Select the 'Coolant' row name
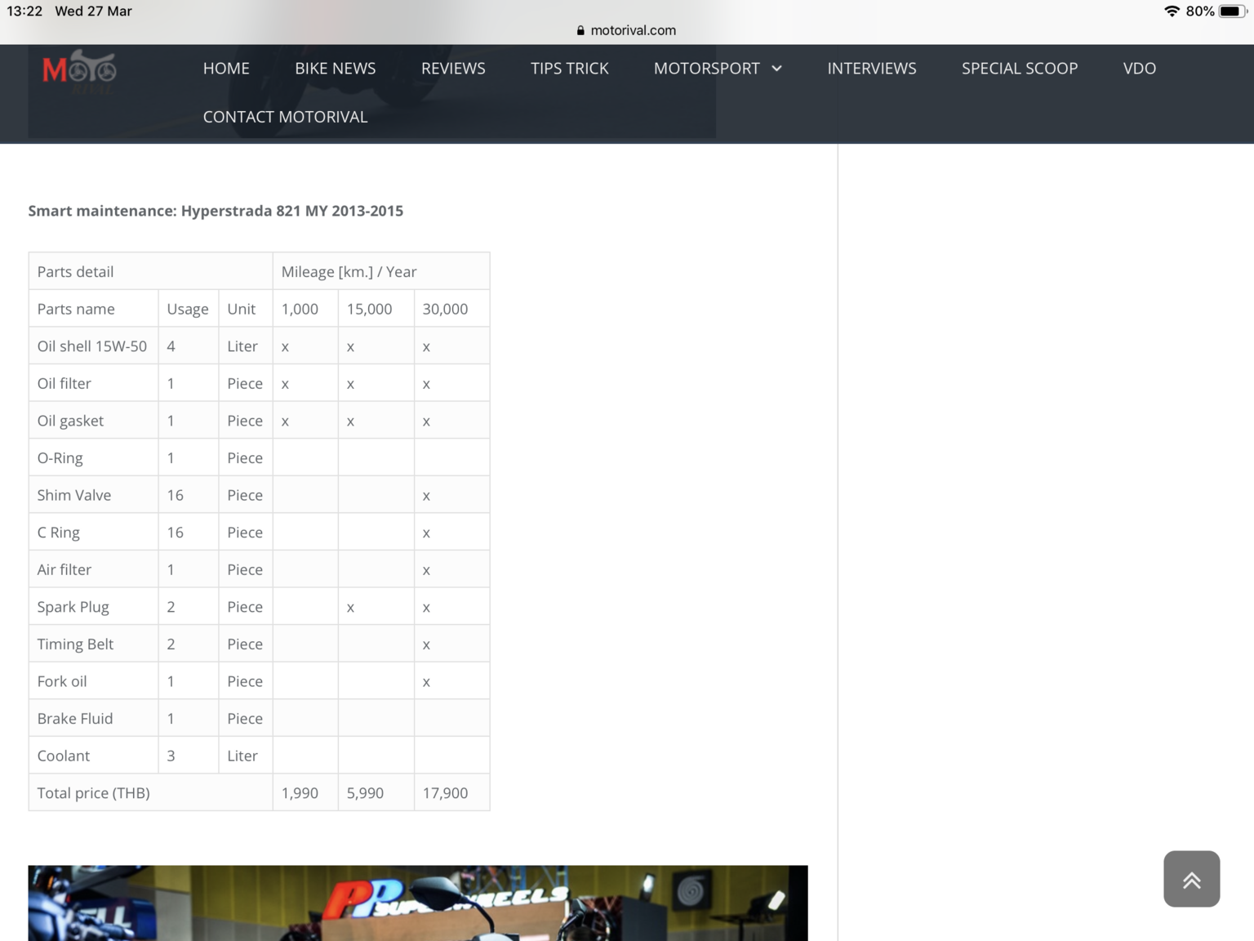Screen dimensions: 1254x941 (x=94, y=756)
